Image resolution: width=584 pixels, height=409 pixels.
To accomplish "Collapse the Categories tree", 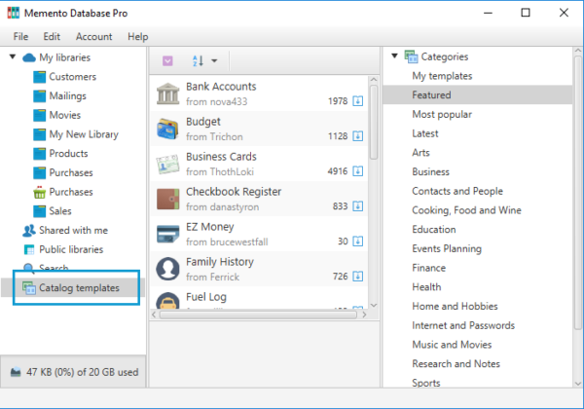I will click(x=394, y=56).
